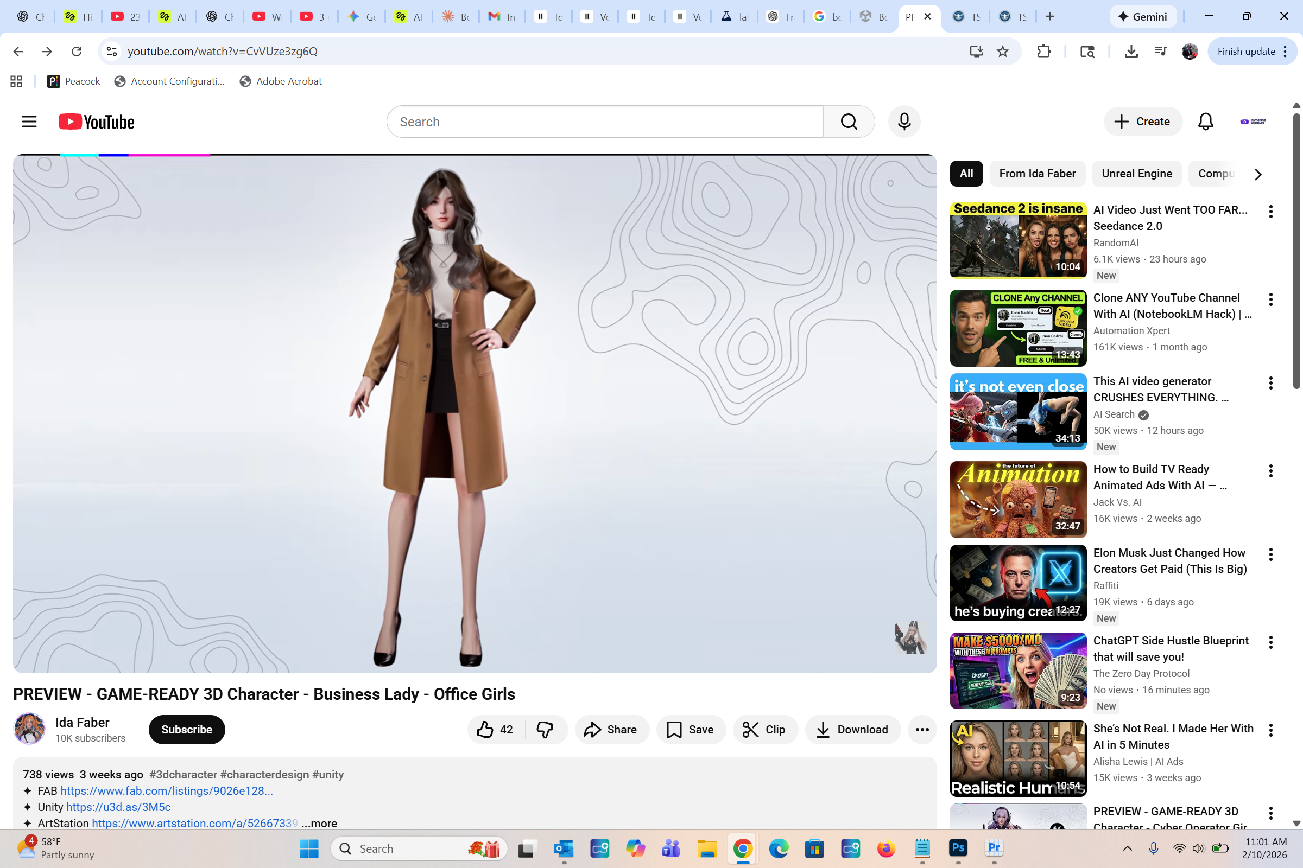Bookmark this tab with the star icon

tap(1002, 52)
